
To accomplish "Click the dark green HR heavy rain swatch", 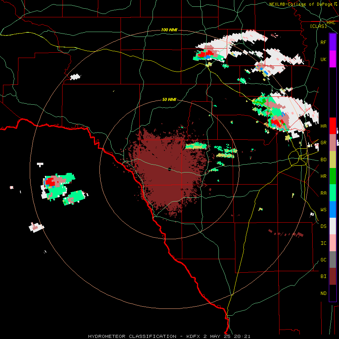I will pos(333,176).
